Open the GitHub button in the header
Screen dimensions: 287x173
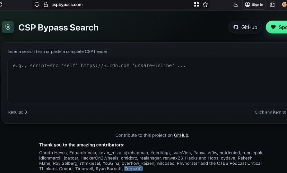tap(245, 27)
